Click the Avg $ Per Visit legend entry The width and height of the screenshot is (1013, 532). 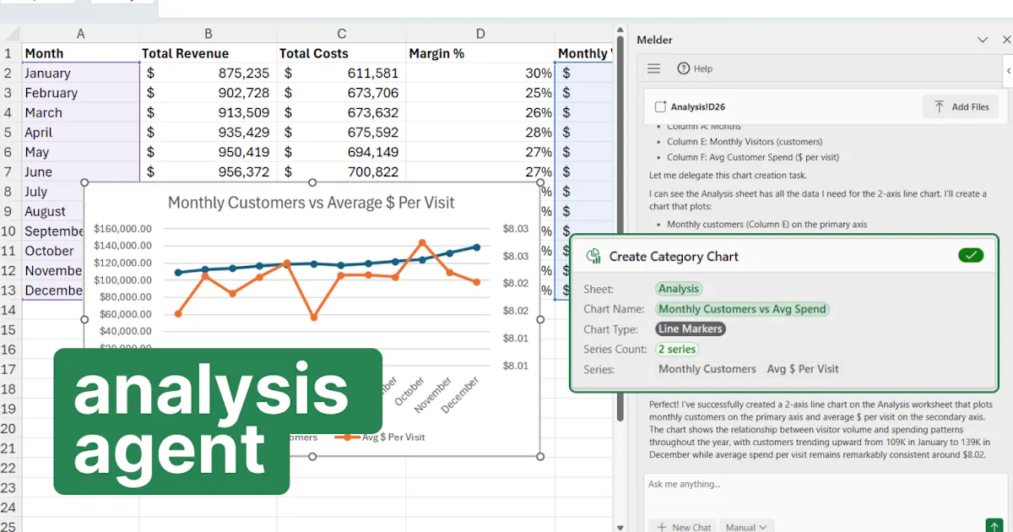[381, 437]
